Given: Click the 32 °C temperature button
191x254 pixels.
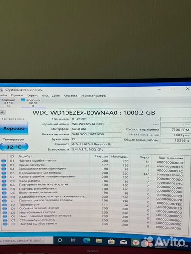Looking at the screenshot, I should click(x=14, y=147).
